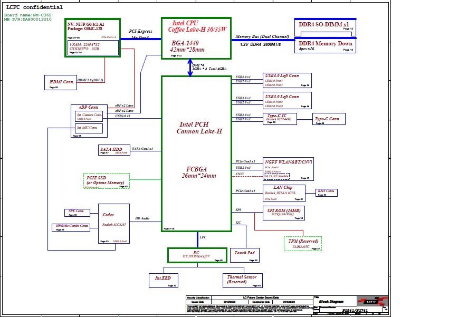Viewport: 449px width, 317px height.
Task: Click the Realtek_RTL8111GUL part text
Action: pos(280,193)
